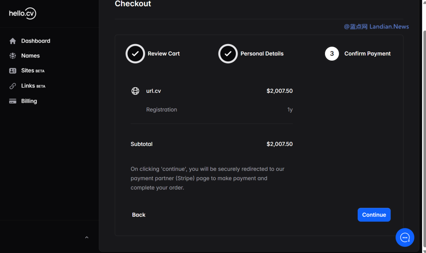
Task: Click the Continue button
Action: tap(374, 215)
